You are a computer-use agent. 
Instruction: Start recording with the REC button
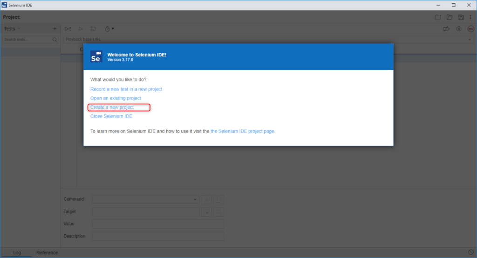coord(471,29)
